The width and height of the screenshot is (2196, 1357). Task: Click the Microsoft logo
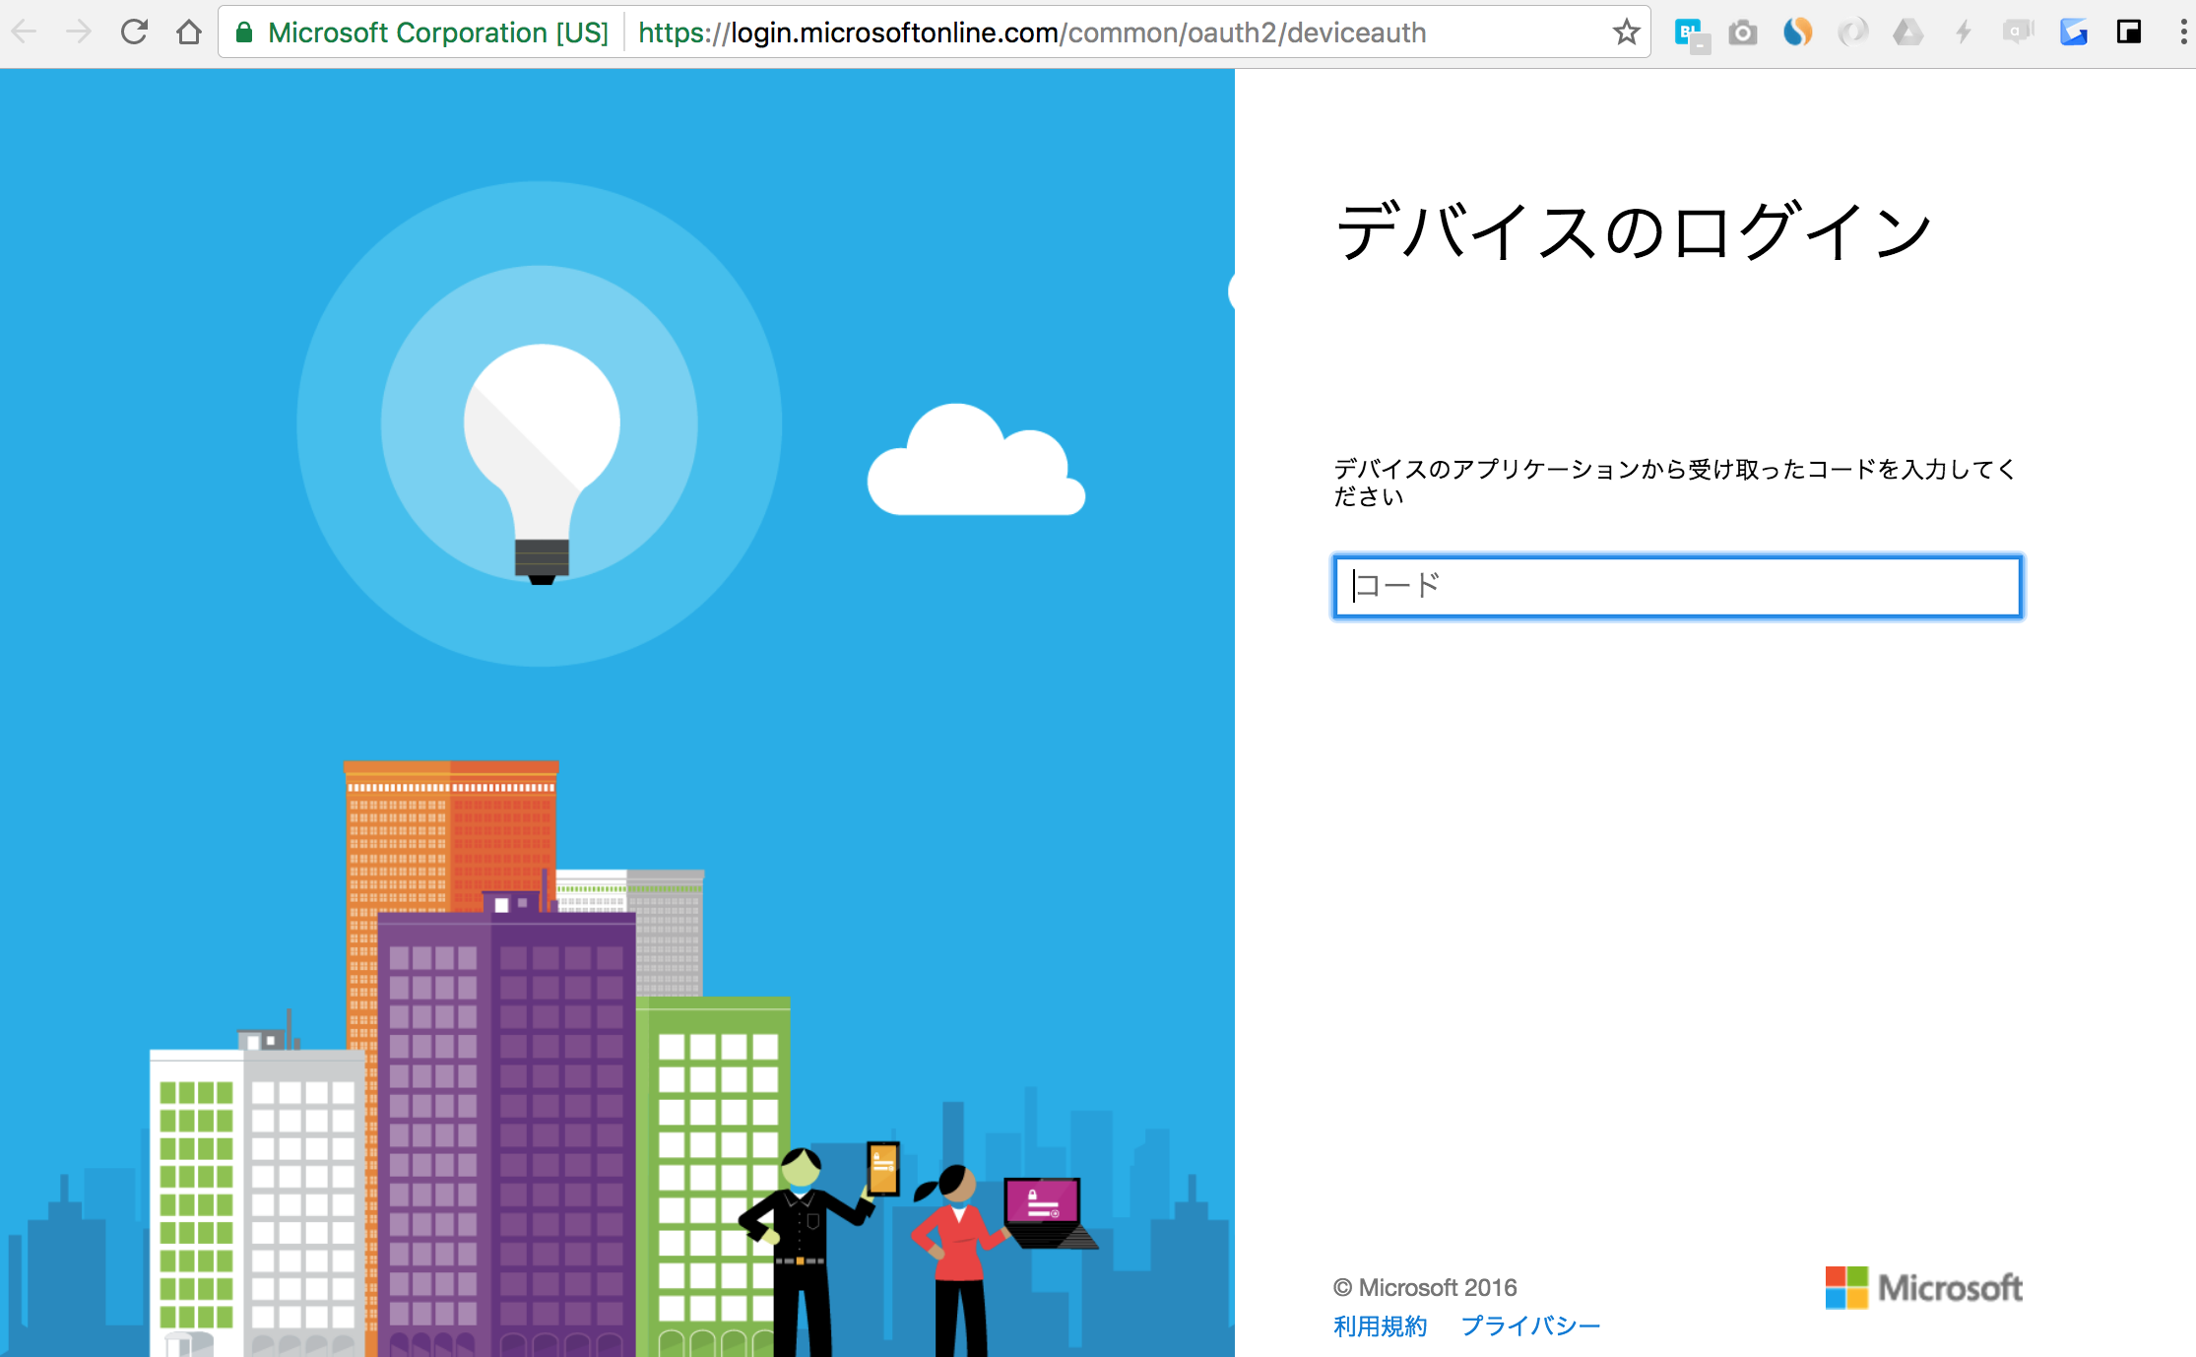pyautogui.click(x=1920, y=1288)
